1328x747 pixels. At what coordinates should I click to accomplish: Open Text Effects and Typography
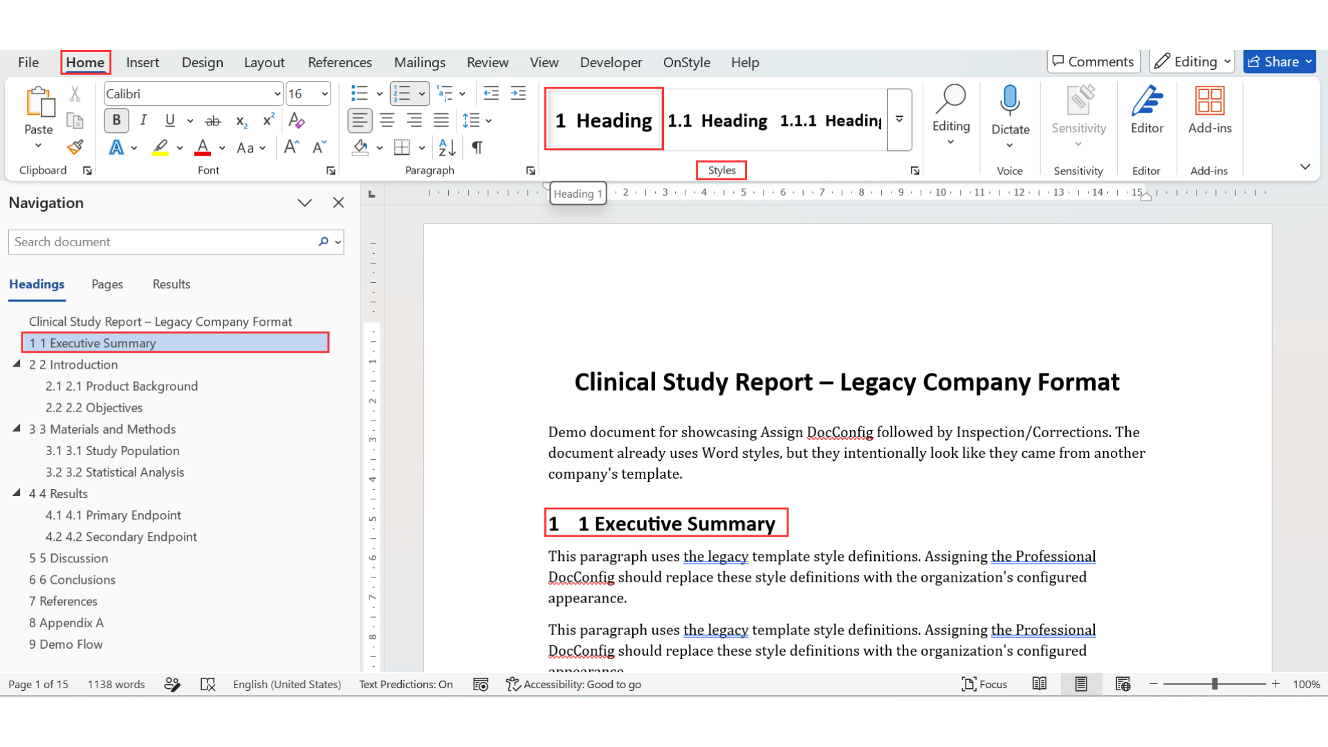(x=116, y=147)
